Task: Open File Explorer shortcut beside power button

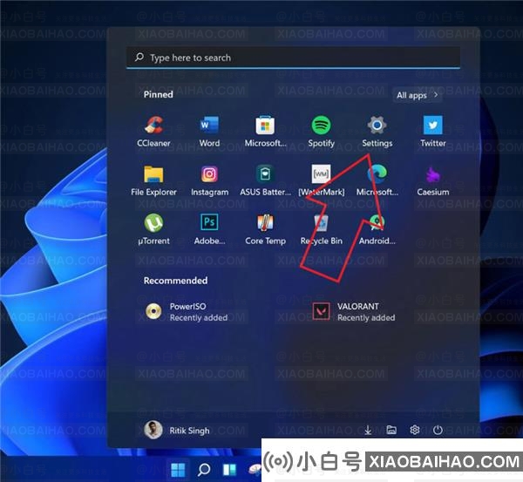Action: pyautogui.click(x=391, y=430)
